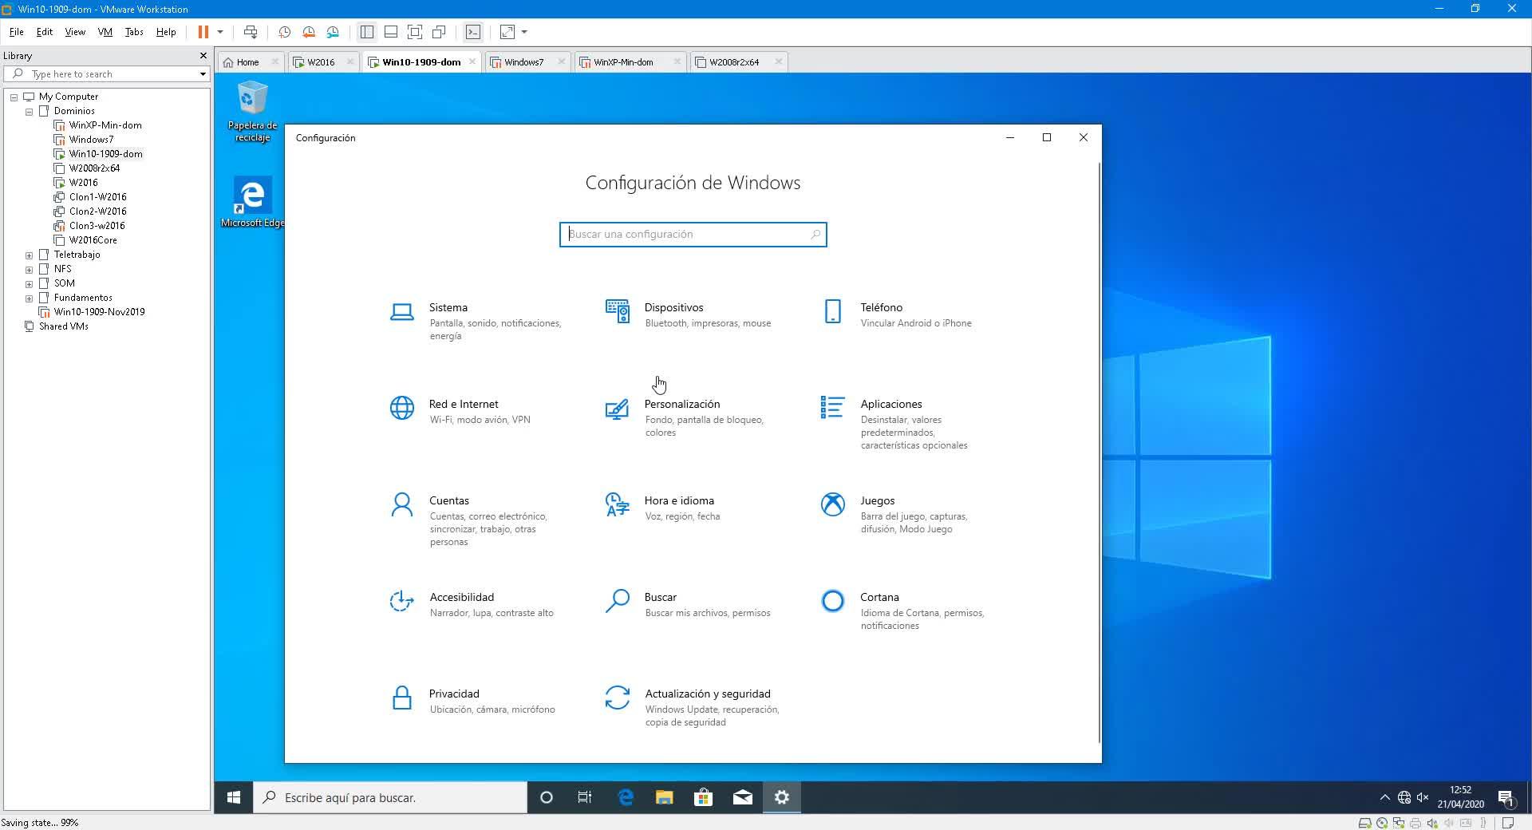Select Clon1-W2016 in the library tree
Viewport: 1532px width, 830px height.
(97, 197)
